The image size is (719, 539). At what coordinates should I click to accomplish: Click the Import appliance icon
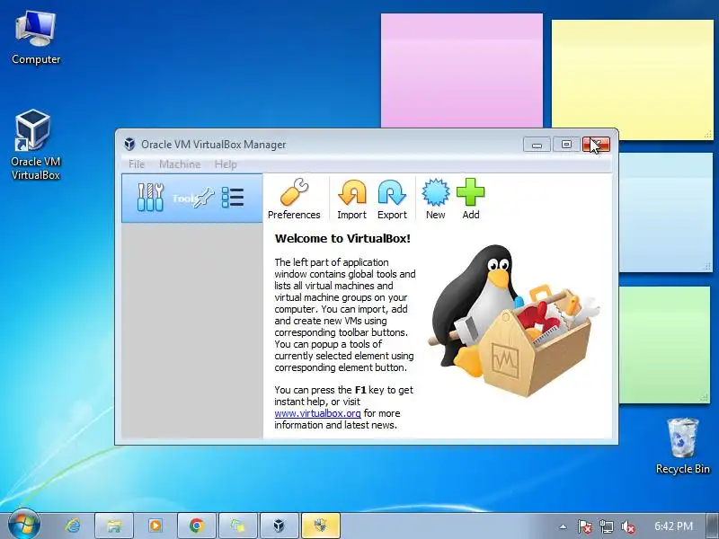pyautogui.click(x=351, y=199)
